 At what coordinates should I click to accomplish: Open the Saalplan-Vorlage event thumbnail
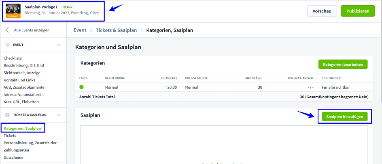(13, 11)
